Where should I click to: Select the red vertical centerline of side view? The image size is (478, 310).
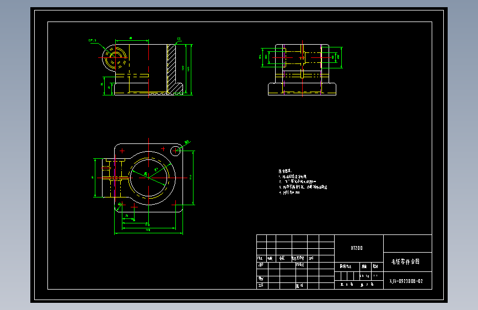(303, 68)
